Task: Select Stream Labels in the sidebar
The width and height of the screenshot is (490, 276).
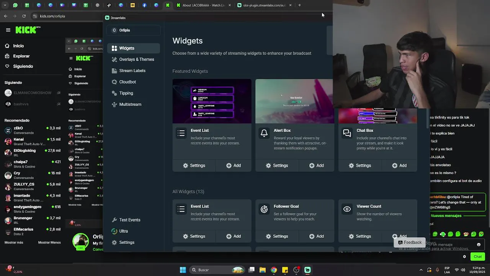Action: (133, 71)
